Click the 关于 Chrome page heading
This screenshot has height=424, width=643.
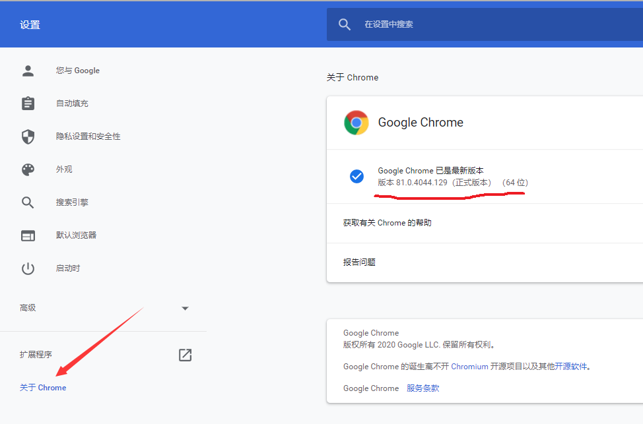[353, 77]
